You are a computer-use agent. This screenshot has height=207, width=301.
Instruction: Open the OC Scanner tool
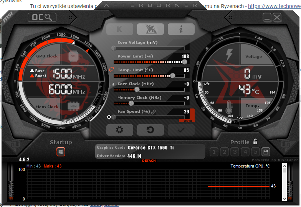pos(42,17)
